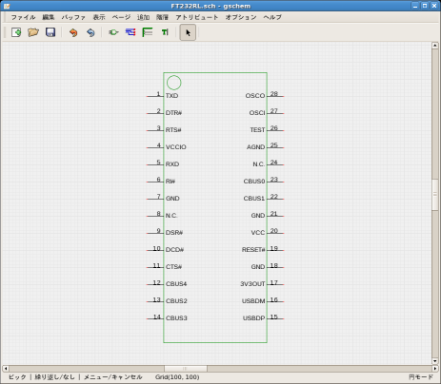Click the ピック status bar label
The image size is (441, 384).
click(x=17, y=377)
